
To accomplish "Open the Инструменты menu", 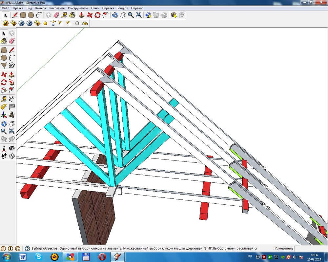I will [x=78, y=8].
